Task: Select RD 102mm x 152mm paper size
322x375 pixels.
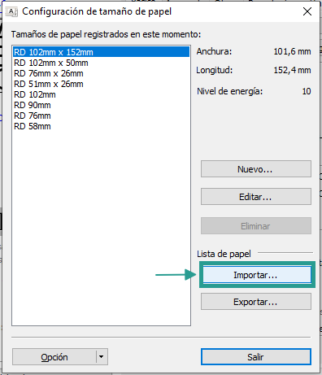Action: point(101,52)
